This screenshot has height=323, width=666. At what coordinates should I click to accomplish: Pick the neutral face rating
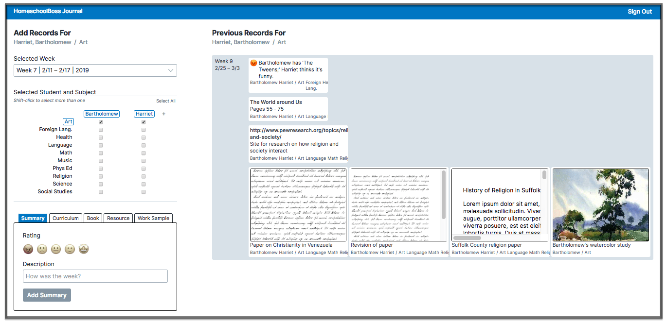pos(56,249)
